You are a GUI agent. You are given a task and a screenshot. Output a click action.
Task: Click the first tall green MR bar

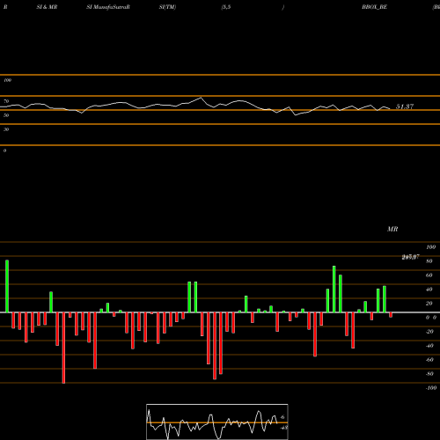point(7,286)
